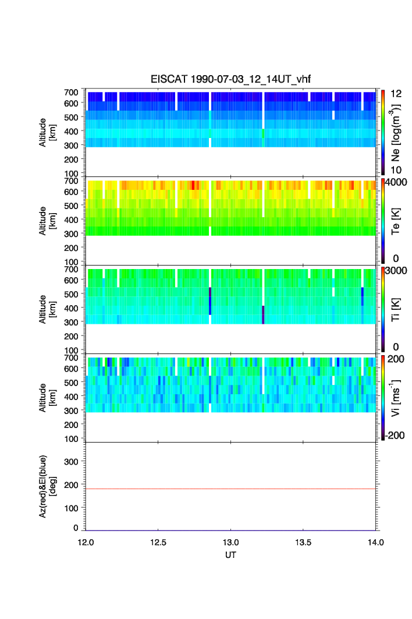Click the 0 minimum on the Te color bar

click(x=396, y=259)
